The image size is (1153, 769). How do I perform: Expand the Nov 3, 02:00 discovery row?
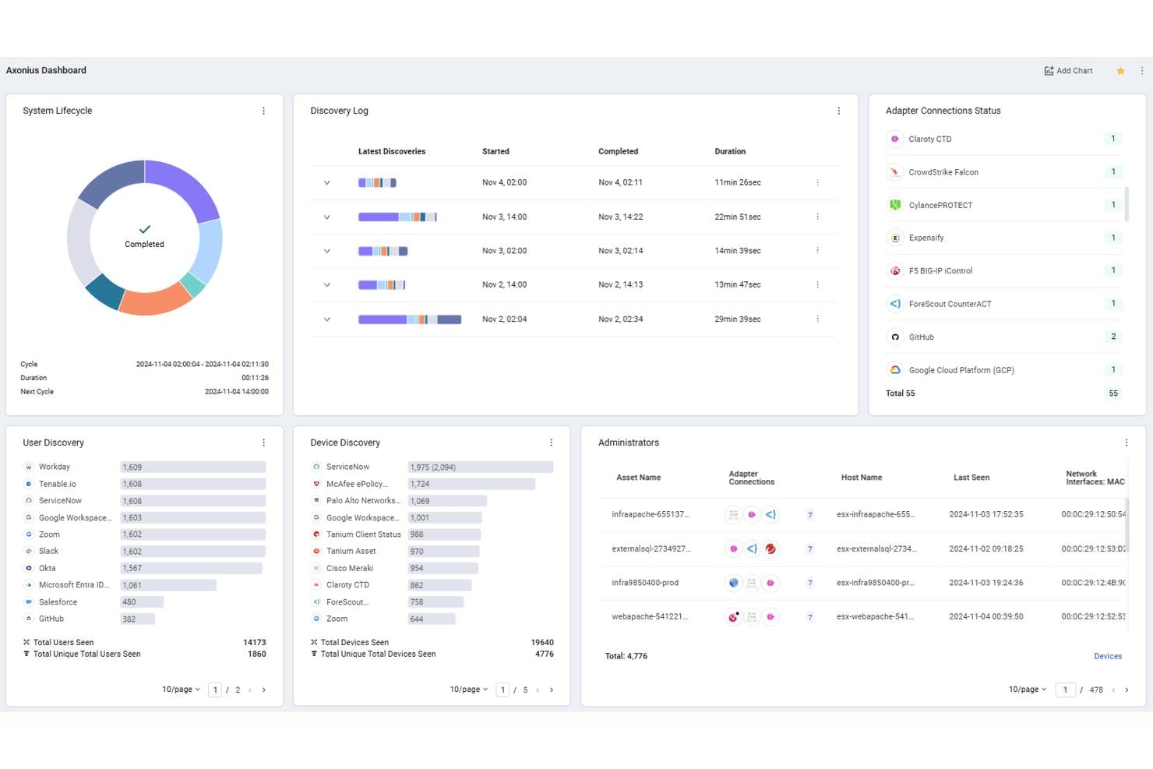tap(327, 251)
